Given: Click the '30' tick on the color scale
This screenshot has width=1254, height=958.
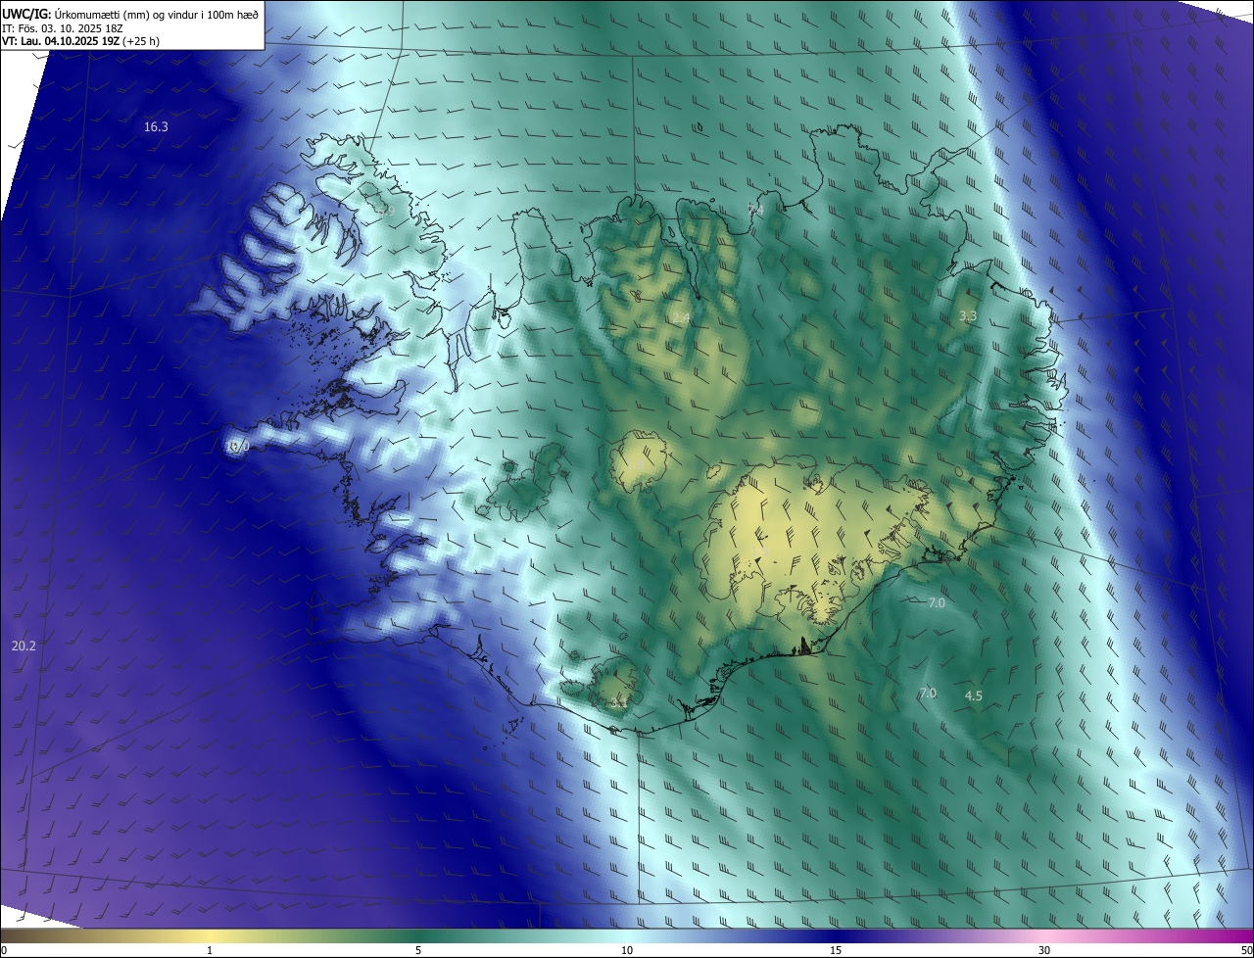Looking at the screenshot, I should (x=1044, y=950).
